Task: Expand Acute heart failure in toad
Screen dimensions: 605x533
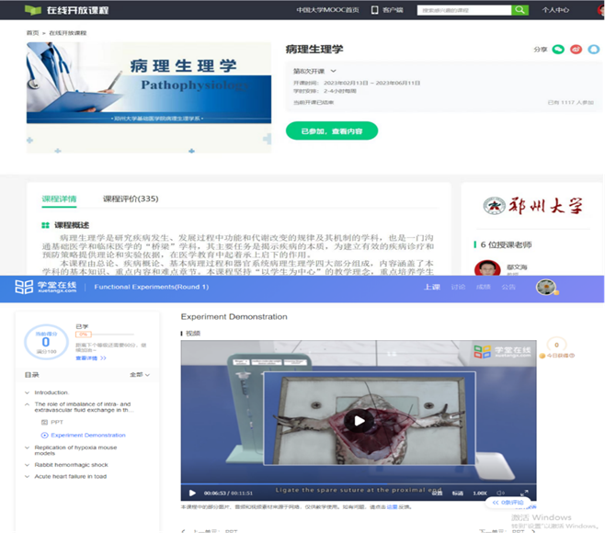Action: [x=27, y=477]
